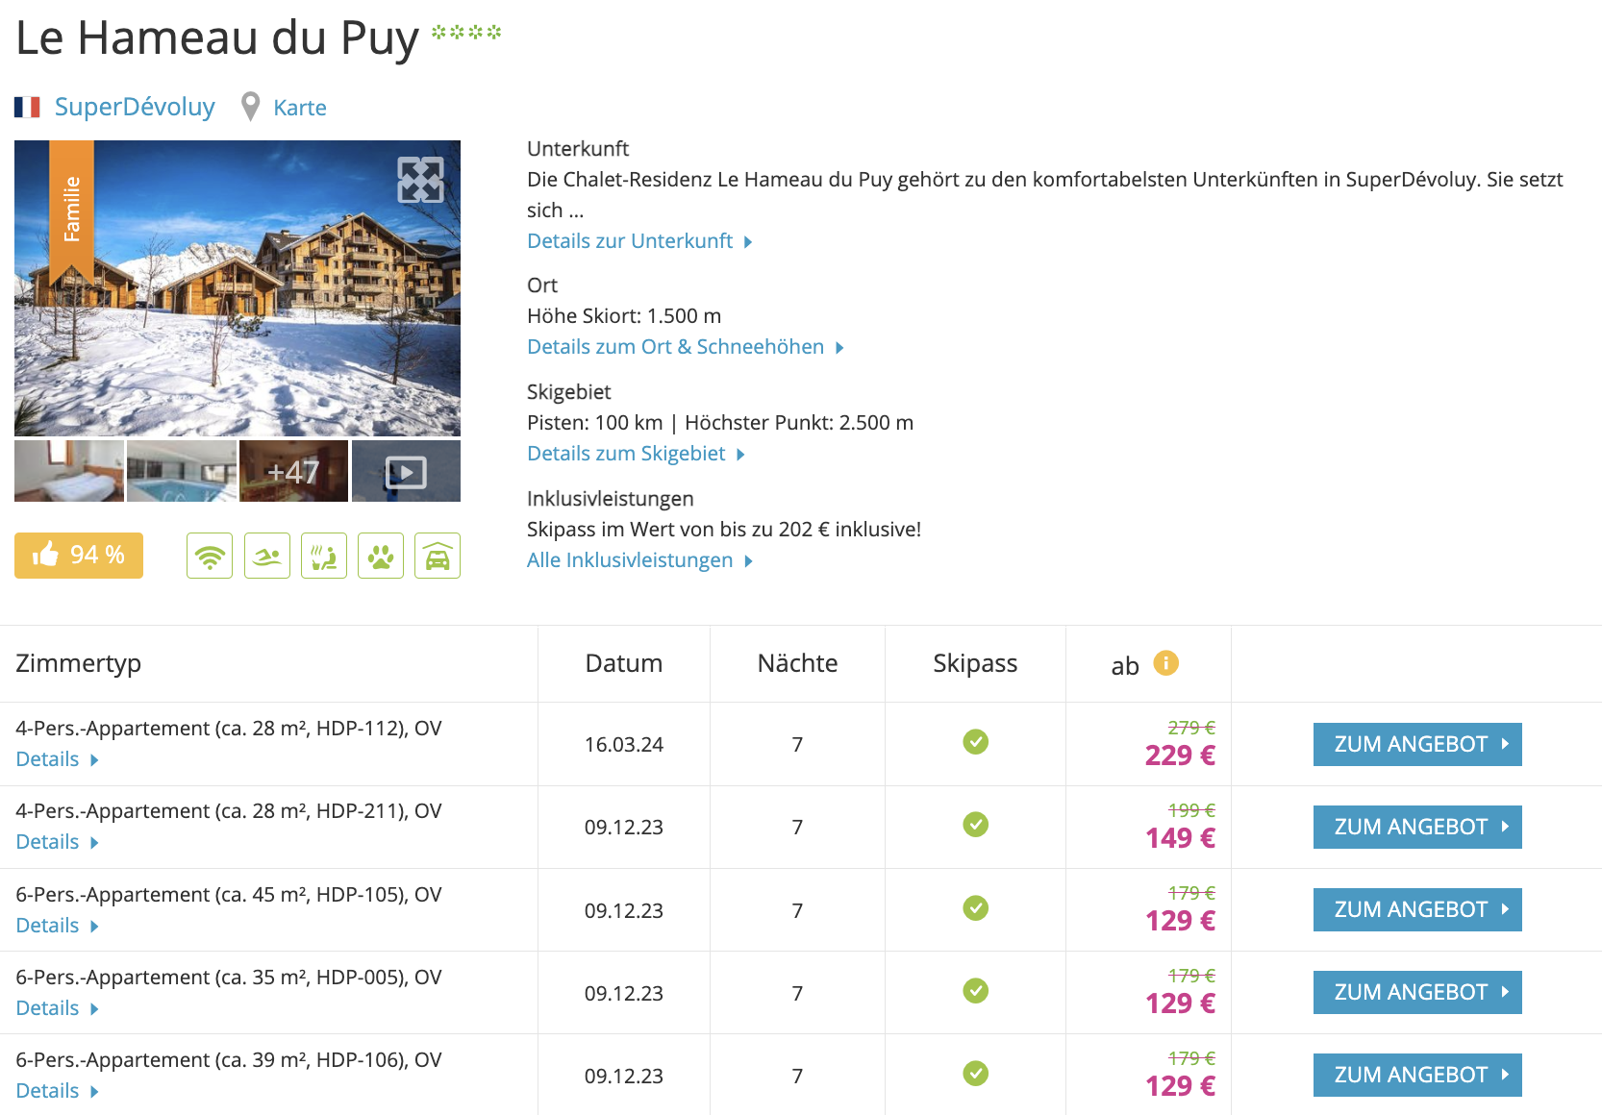Click the Nächte column header
The height and width of the screenshot is (1115, 1602).
pyautogui.click(x=797, y=663)
